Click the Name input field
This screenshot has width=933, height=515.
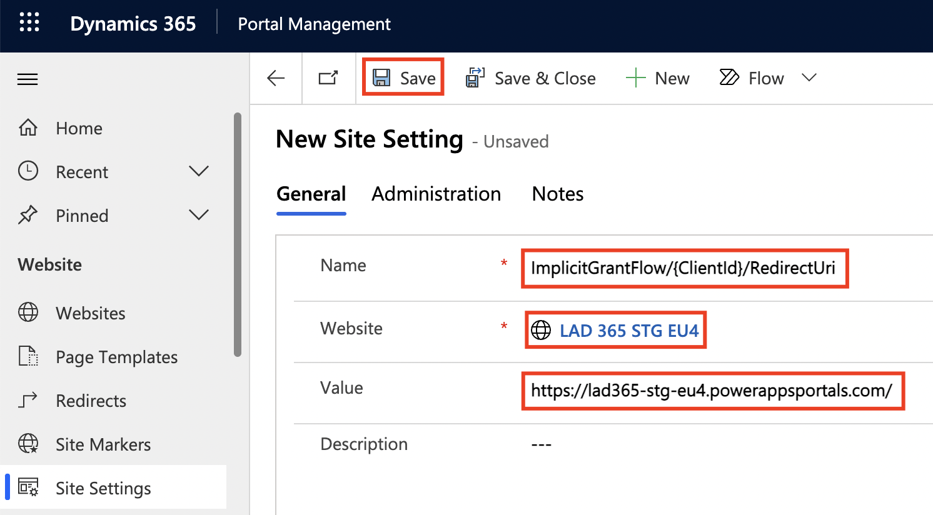[685, 268]
